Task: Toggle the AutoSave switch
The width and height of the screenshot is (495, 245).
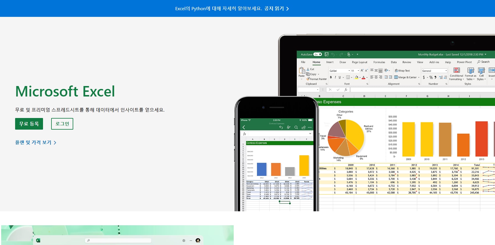Action: point(318,54)
